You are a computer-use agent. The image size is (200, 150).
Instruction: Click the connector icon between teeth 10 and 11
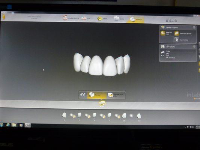pyautogui.click(x=131, y=116)
